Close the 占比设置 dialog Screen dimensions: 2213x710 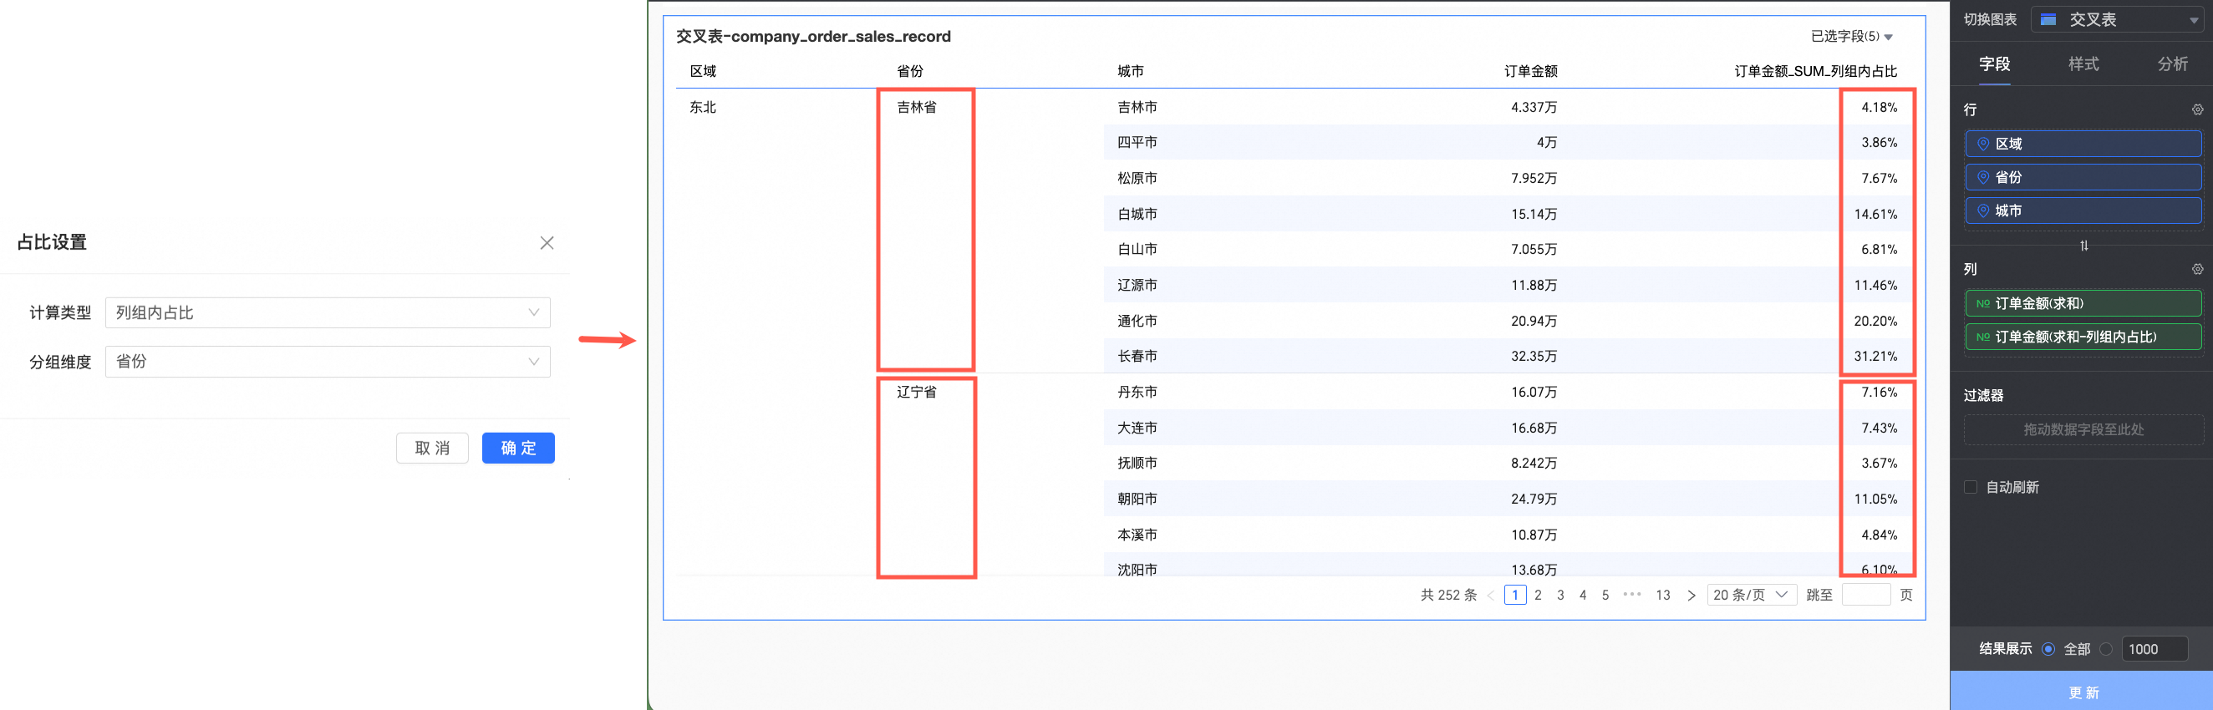point(547,243)
